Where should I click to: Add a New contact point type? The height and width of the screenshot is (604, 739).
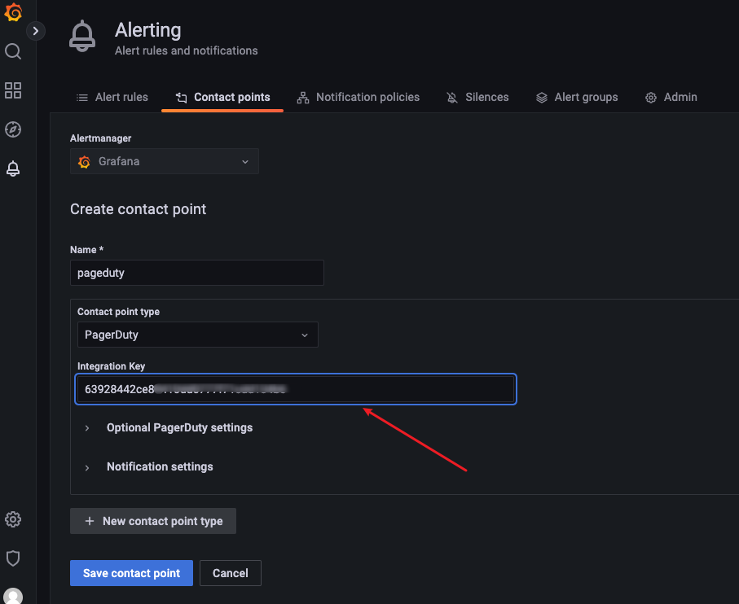pos(153,521)
